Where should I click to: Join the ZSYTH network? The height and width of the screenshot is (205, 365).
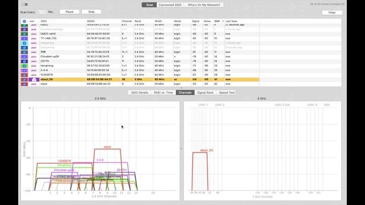click(x=34, y=61)
